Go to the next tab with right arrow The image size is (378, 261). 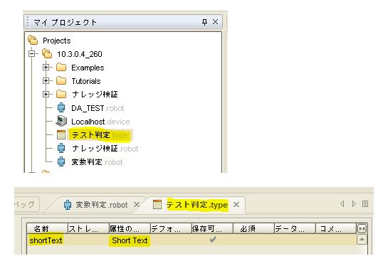354,204
